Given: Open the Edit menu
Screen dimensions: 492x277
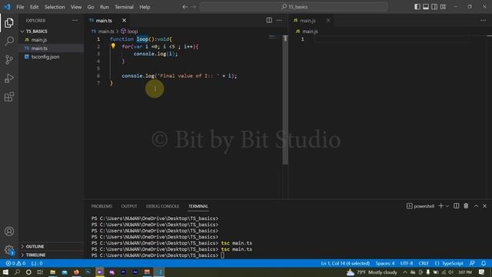Looking at the screenshot, I should [x=34, y=7].
